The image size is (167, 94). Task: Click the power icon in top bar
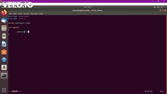(162, 7)
